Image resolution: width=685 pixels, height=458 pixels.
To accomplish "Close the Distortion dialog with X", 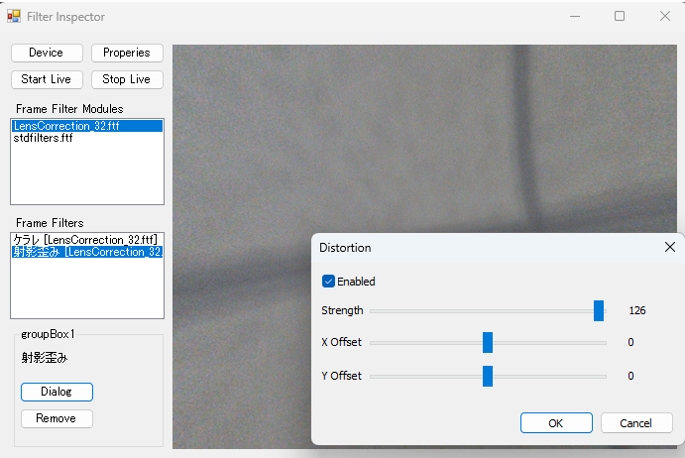I will click(x=670, y=248).
